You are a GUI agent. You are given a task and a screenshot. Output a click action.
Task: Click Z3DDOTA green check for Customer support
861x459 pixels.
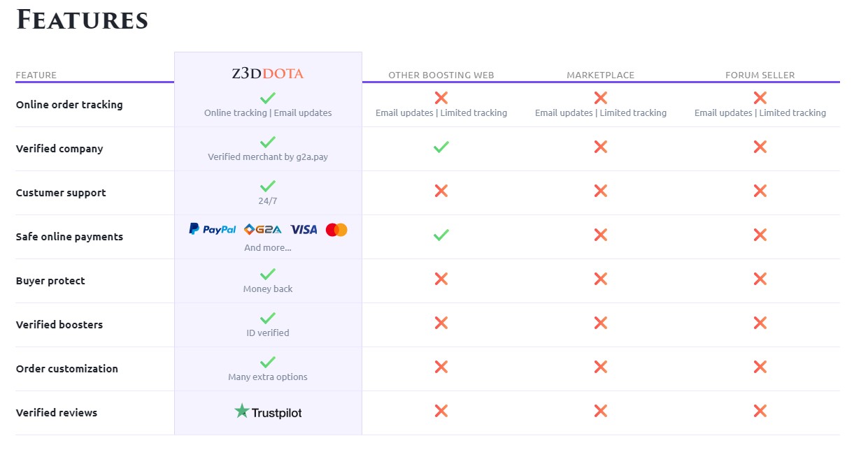point(268,186)
